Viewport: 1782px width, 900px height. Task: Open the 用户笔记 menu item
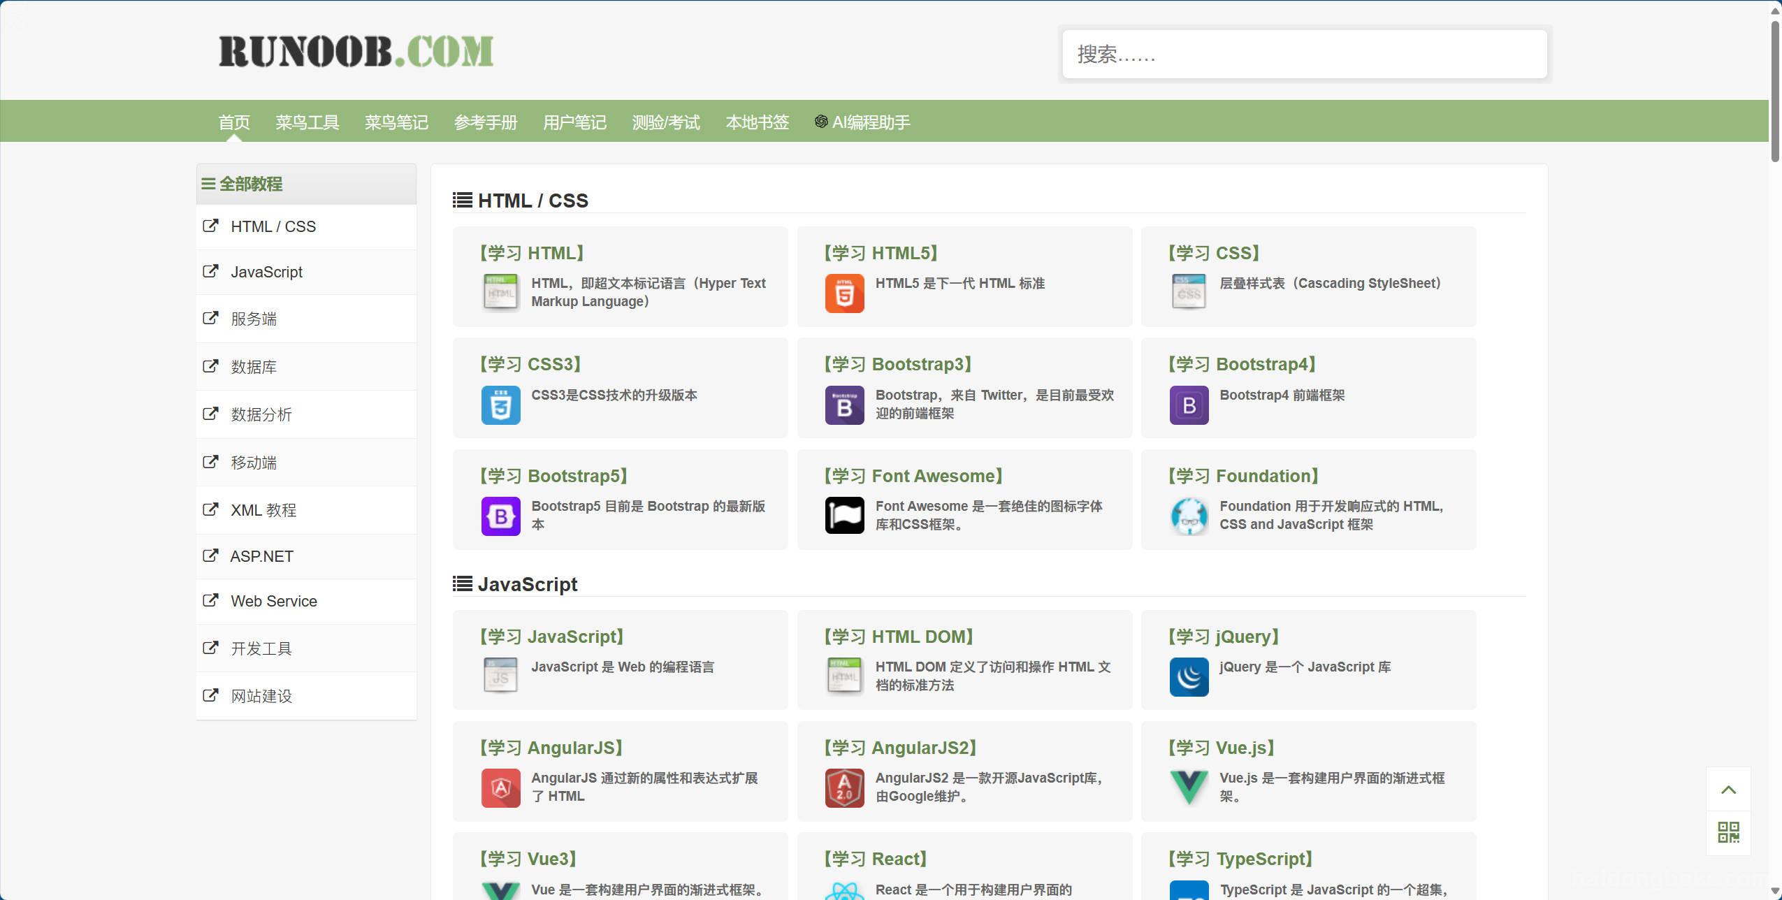[x=574, y=122]
